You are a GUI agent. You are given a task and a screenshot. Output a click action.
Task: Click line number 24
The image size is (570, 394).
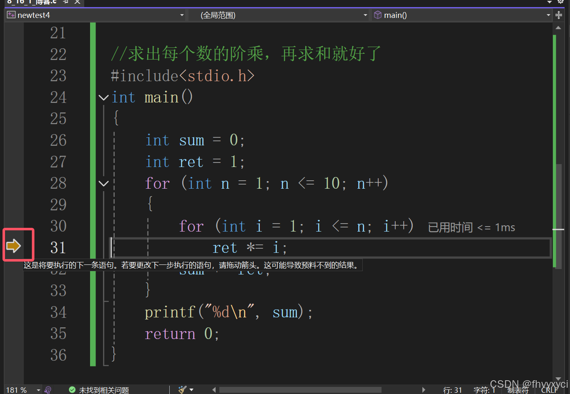[58, 97]
